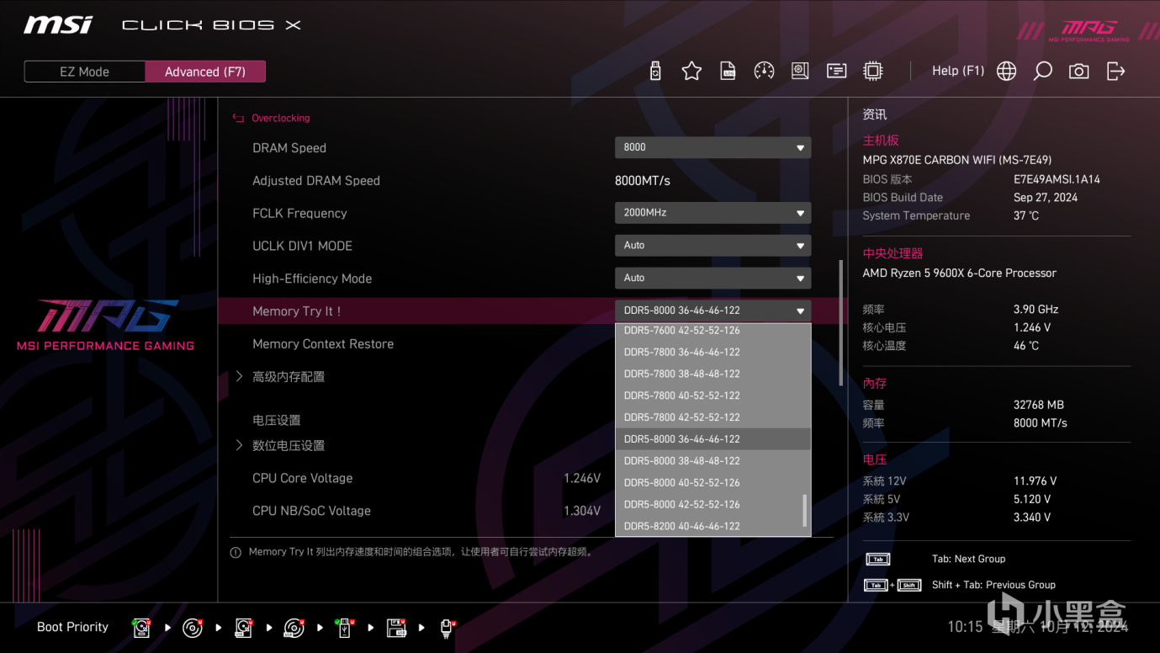Viewport: 1160px width, 653px height.
Task: Select the Adjusted DRAM Speed label
Action: pos(316,181)
